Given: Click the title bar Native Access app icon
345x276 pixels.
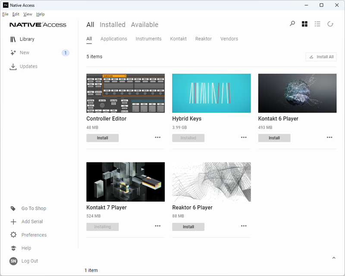Looking at the screenshot, I should [x=6, y=5].
